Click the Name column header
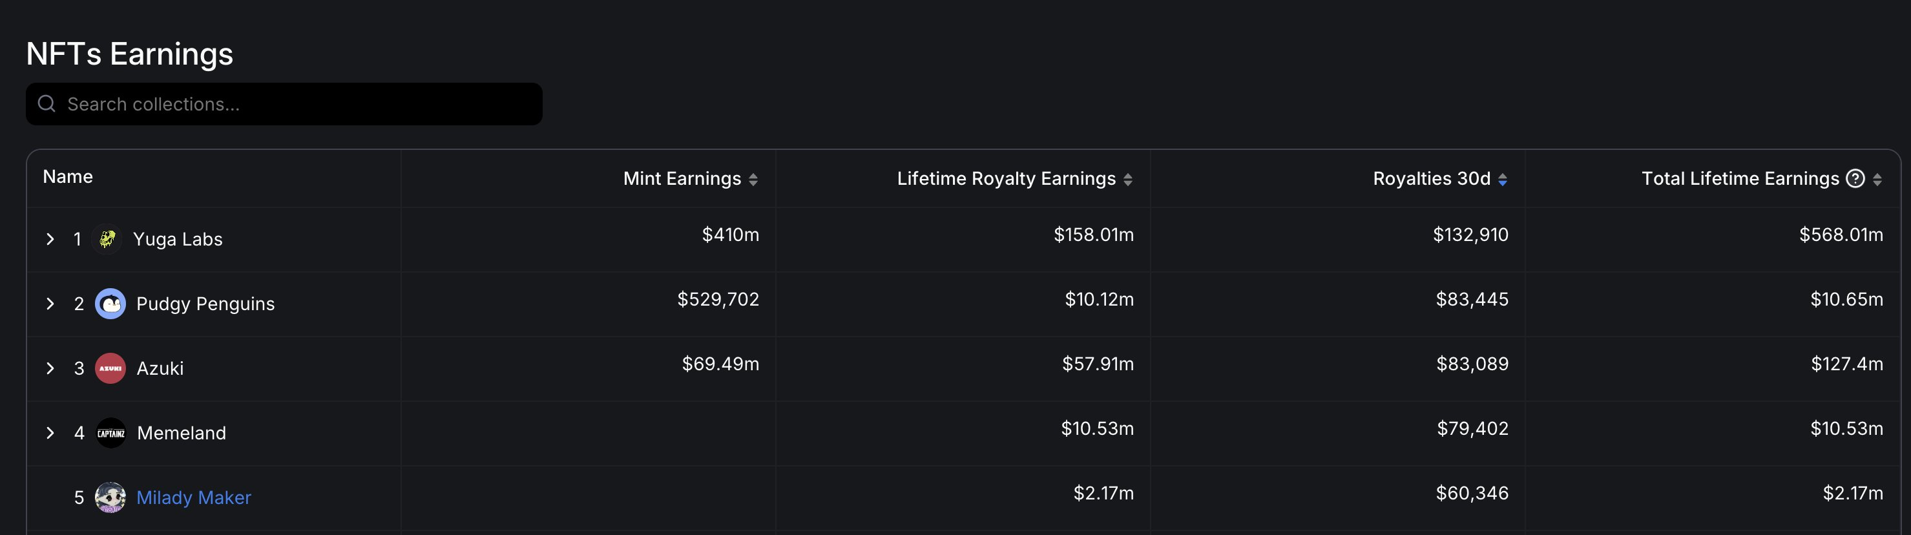 pos(67,176)
